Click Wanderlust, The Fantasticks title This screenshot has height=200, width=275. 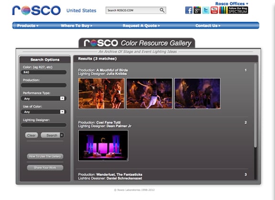coord(119,174)
